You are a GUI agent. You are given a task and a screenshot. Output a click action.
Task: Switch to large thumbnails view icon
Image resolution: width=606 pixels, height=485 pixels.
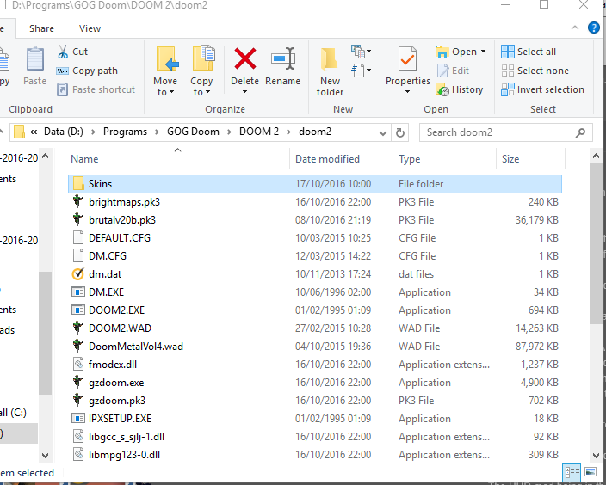(x=591, y=472)
